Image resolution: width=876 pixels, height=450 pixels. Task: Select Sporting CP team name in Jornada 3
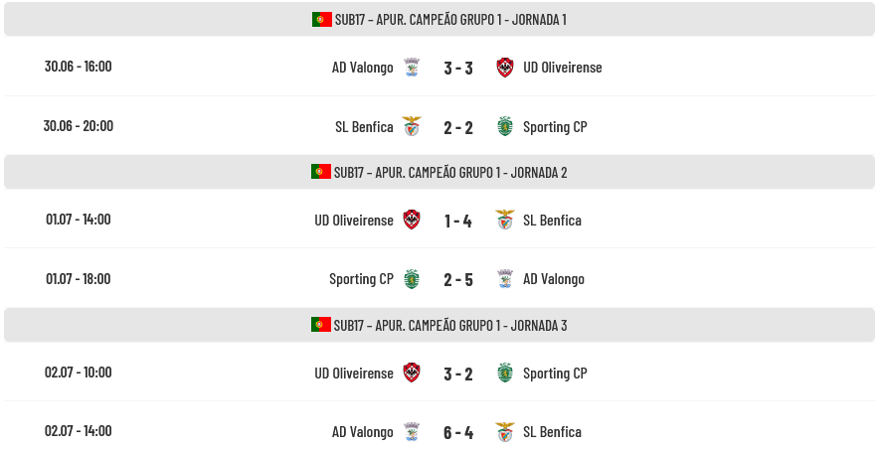pos(555,374)
